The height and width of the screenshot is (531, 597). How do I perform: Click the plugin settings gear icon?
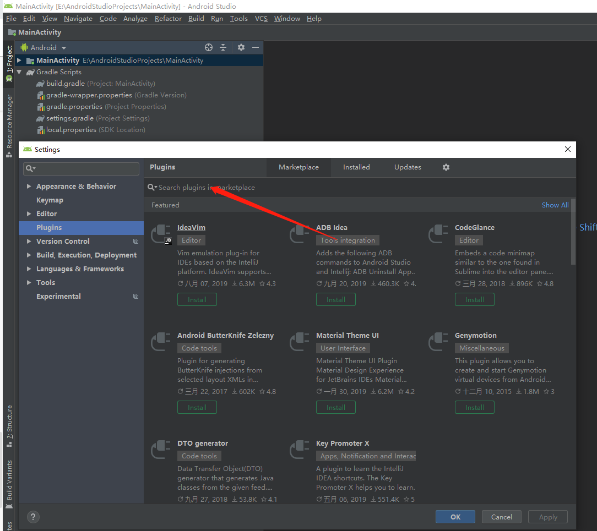(446, 167)
